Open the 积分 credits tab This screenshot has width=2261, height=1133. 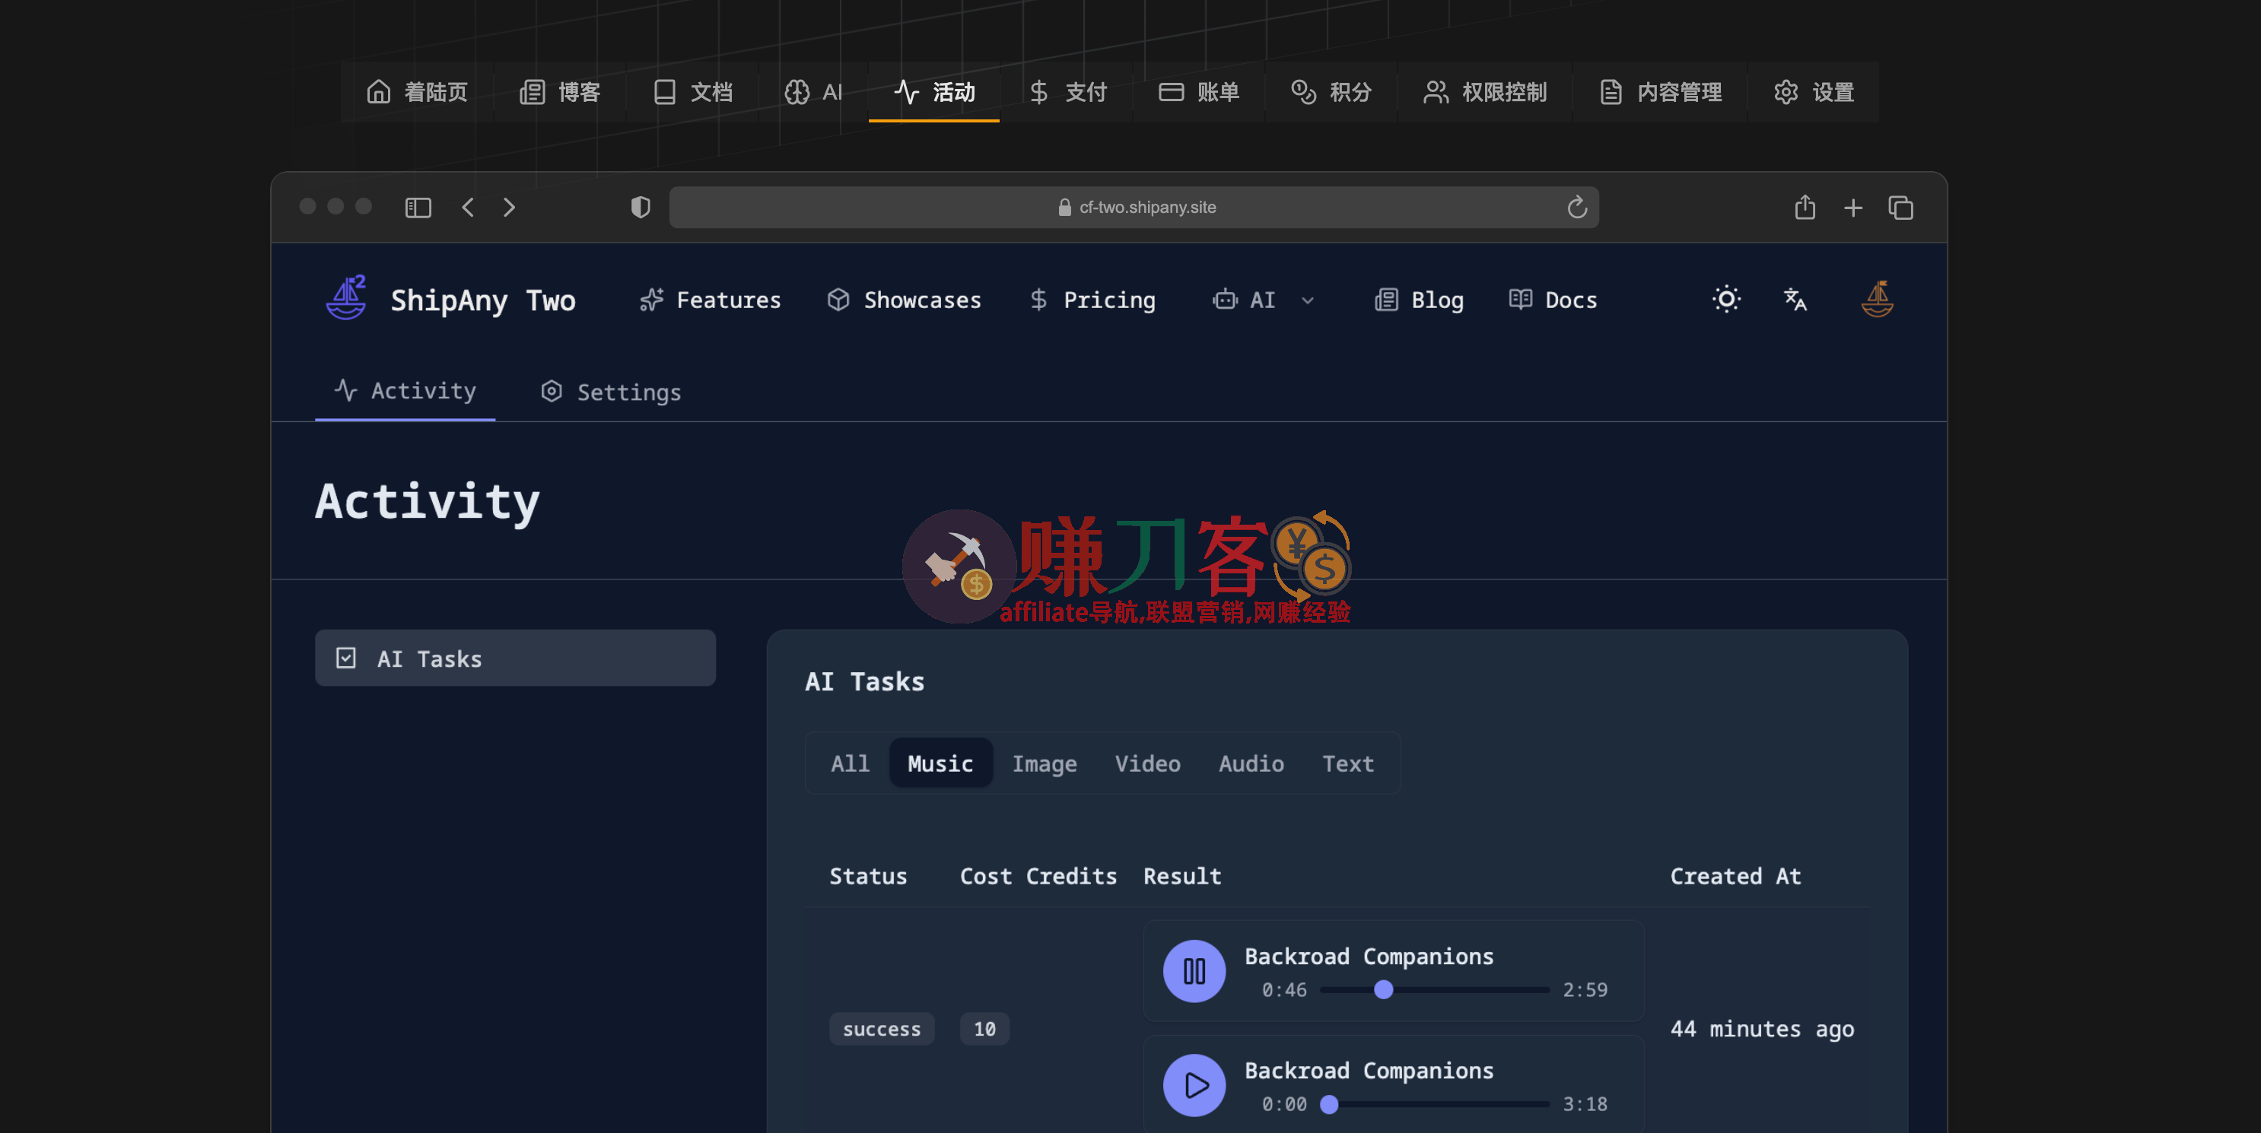[1331, 92]
